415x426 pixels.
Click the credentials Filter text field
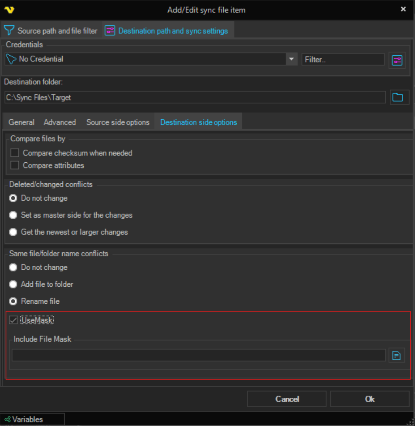coord(343,60)
